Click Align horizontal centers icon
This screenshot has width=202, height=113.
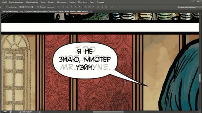[x=76, y=7]
